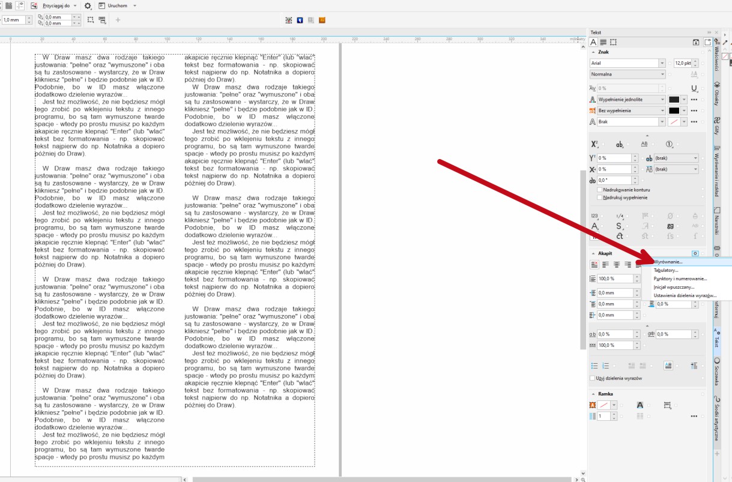Click the grid display icon in toolbar
This screenshot has width=732, height=482.
[9, 5]
